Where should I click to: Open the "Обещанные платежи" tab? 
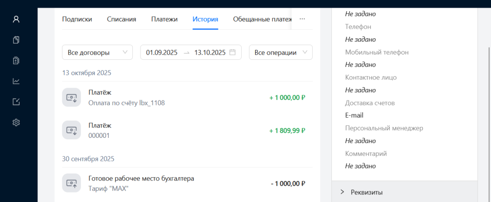pyautogui.click(x=262, y=19)
